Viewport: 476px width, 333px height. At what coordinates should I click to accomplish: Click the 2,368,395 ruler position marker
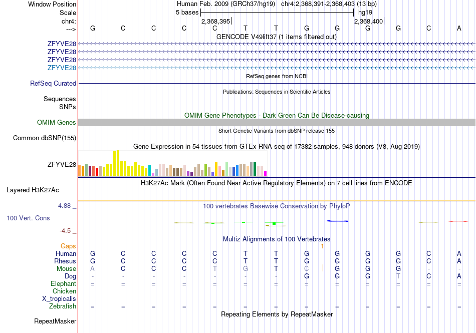tap(216, 21)
